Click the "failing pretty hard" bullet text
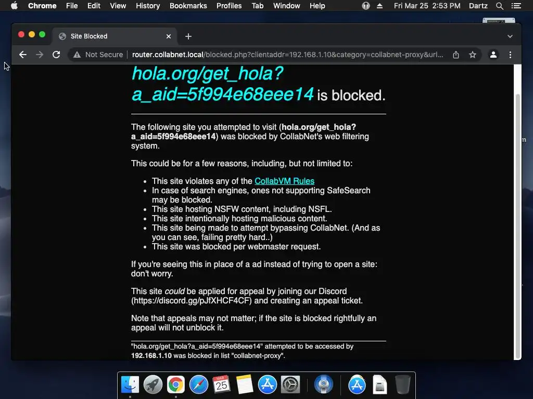Viewport: 533px width, 399px height. click(x=266, y=232)
